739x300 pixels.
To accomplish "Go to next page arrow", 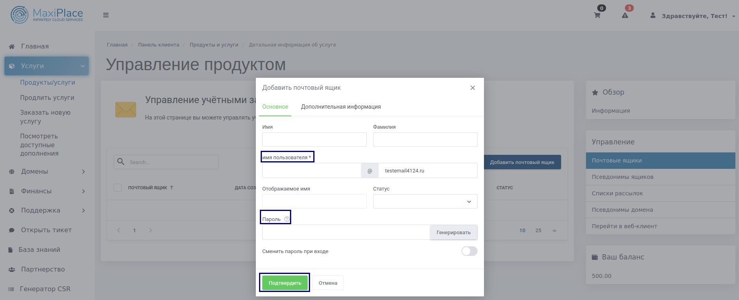I will tap(150, 230).
